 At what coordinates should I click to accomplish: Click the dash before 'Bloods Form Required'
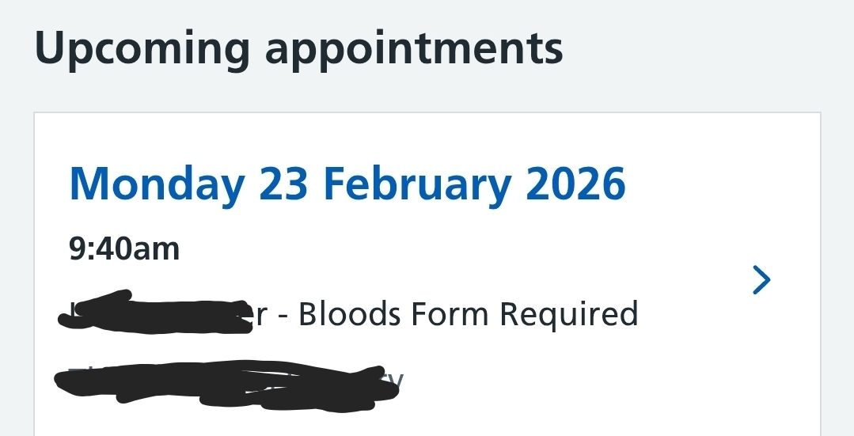click(284, 316)
